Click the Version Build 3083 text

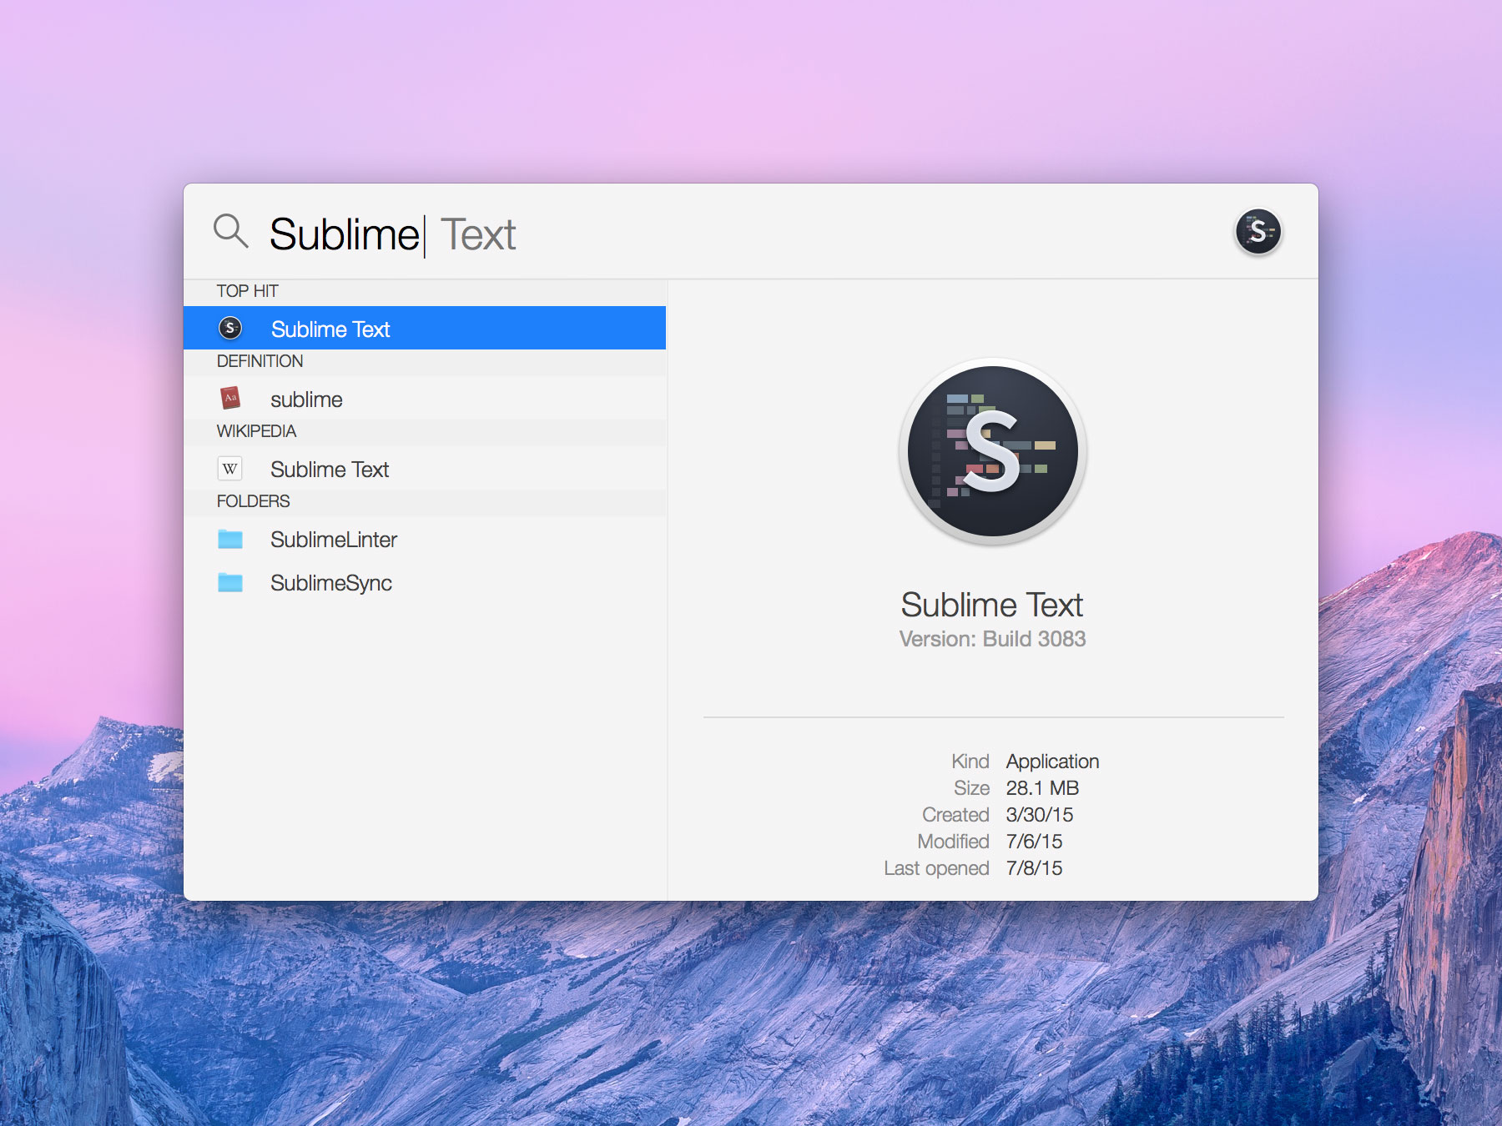tap(991, 638)
